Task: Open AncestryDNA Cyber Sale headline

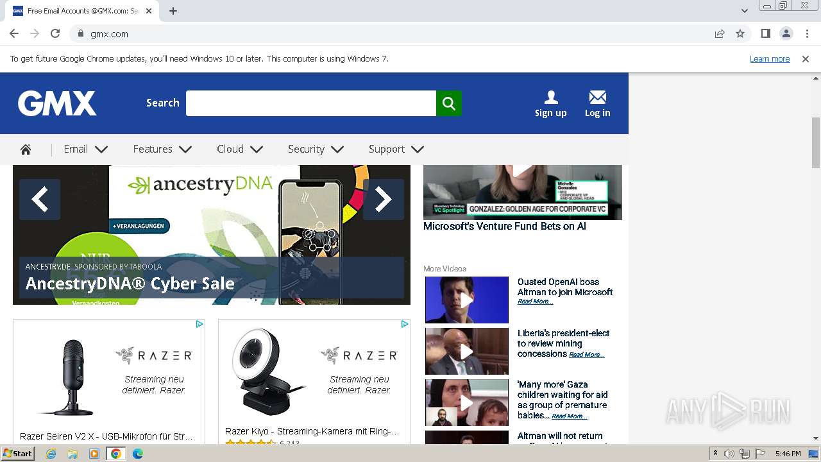Action: coord(130,284)
